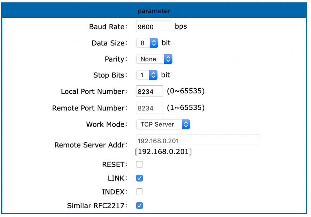Open the Work Mode TCP Server dropdown
Screen dimensions: 311x217
163,124
